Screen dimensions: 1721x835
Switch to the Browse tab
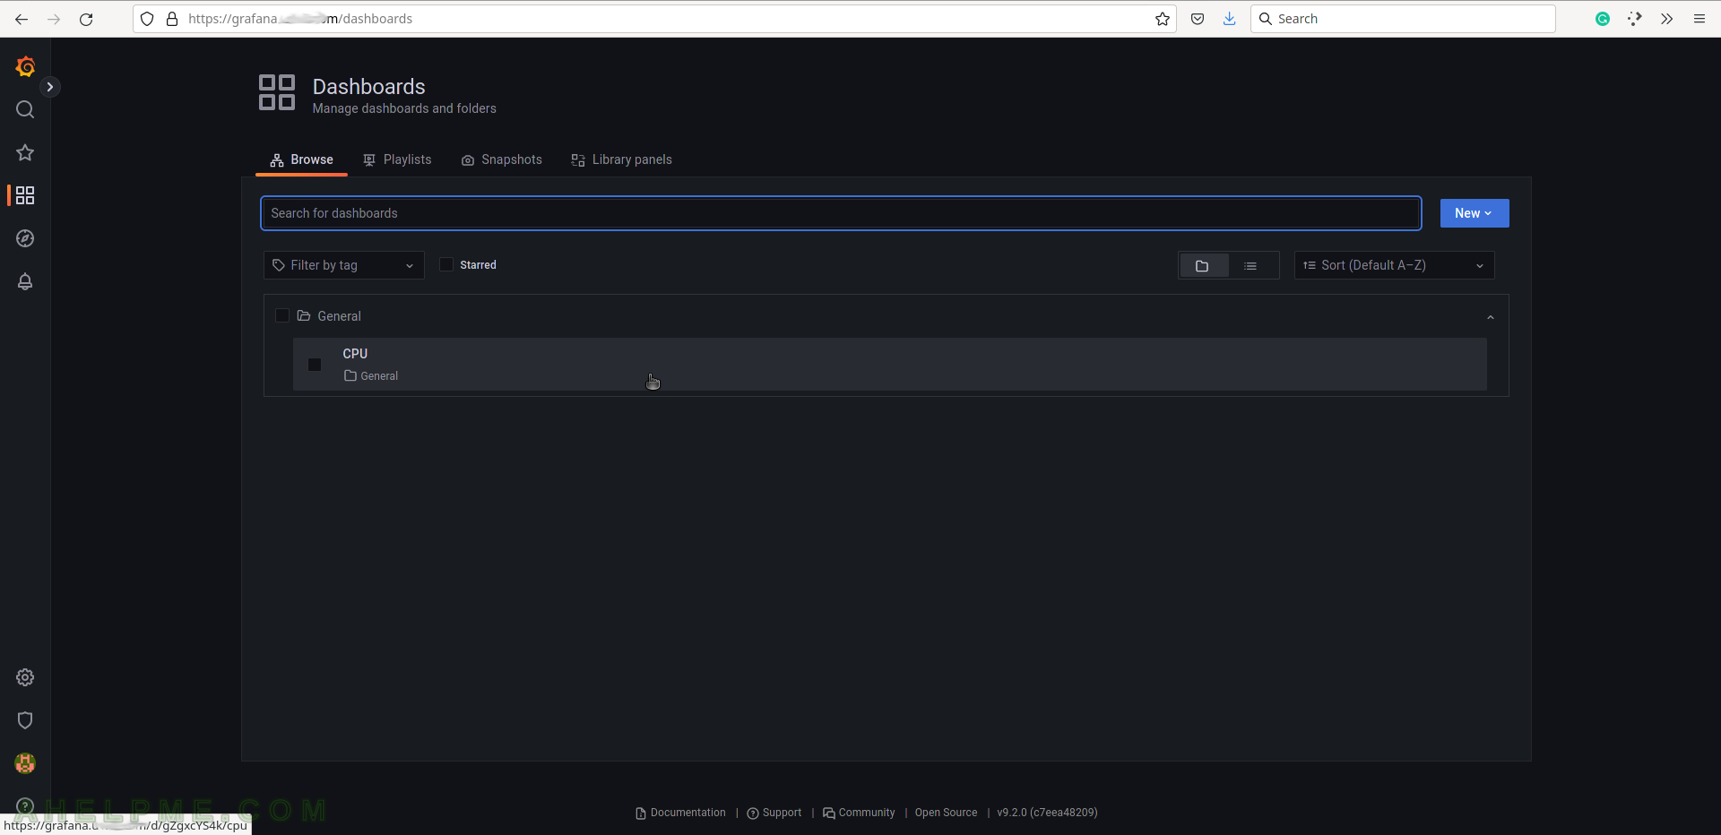[x=302, y=159]
